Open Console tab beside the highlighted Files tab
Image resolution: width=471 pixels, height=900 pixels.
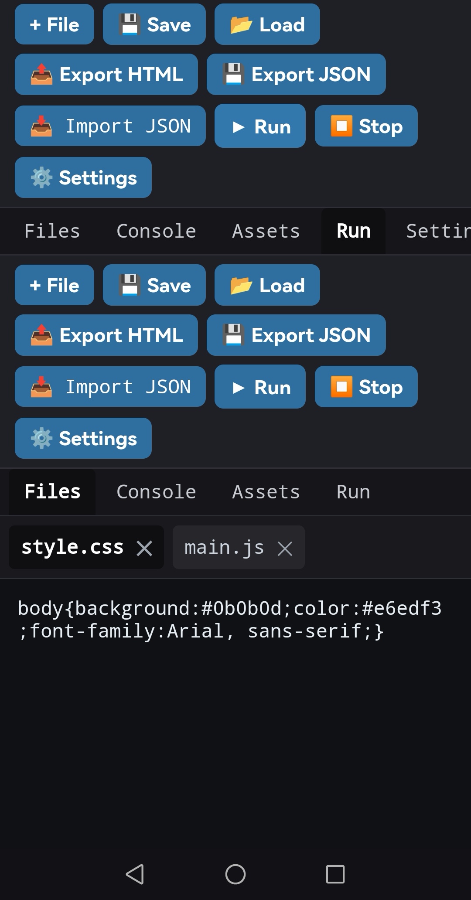click(156, 492)
